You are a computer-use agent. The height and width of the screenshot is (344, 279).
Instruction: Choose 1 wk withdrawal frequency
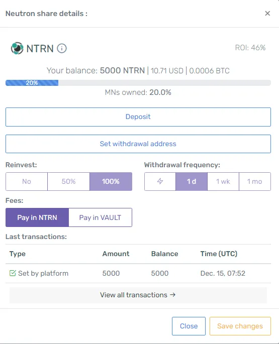223,181
